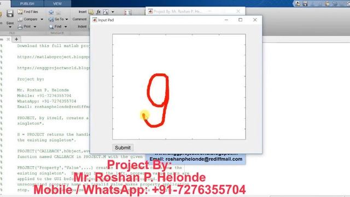Click the first quick access toolbar icon

[x=297, y=4]
